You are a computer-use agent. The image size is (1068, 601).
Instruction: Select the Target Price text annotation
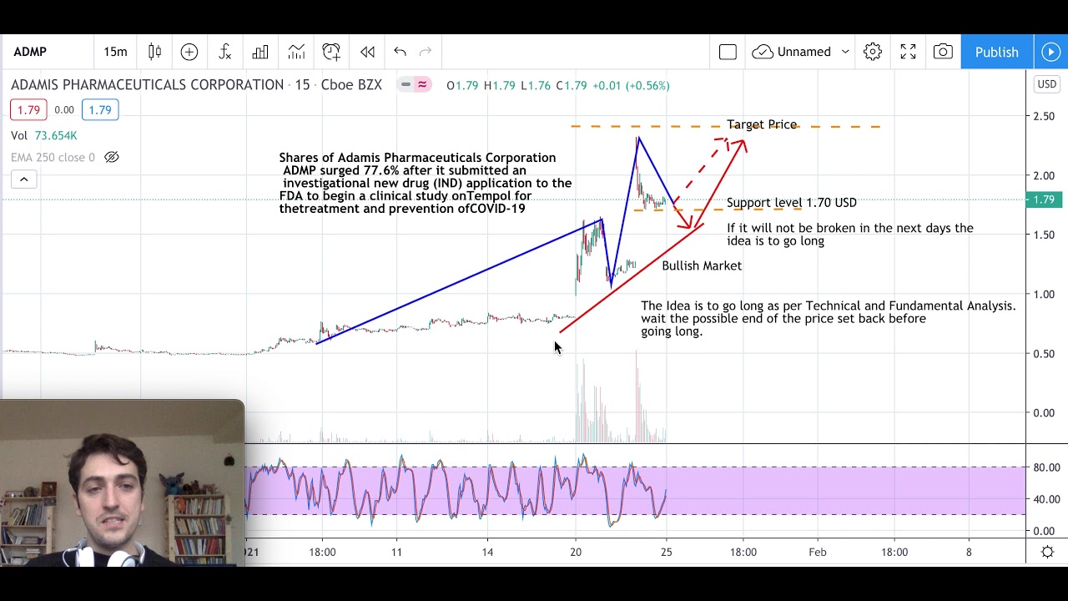pos(762,124)
